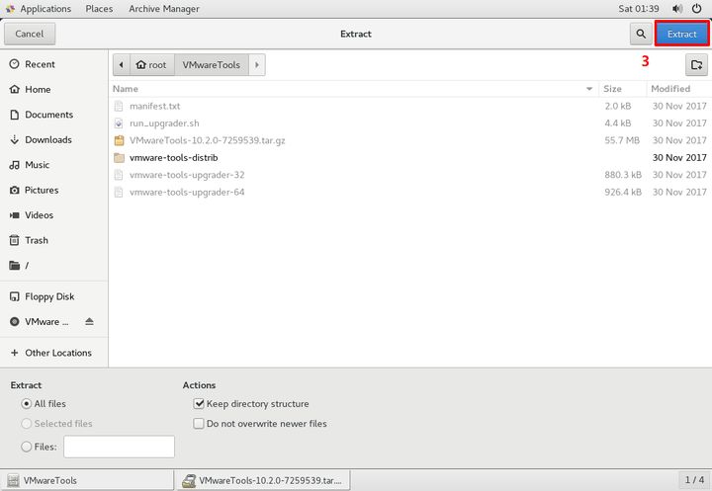
Task: Eject the VMware drive
Action: 89,322
